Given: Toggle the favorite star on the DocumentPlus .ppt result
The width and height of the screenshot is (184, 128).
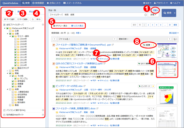Looking at the screenshot, I should [153, 45].
